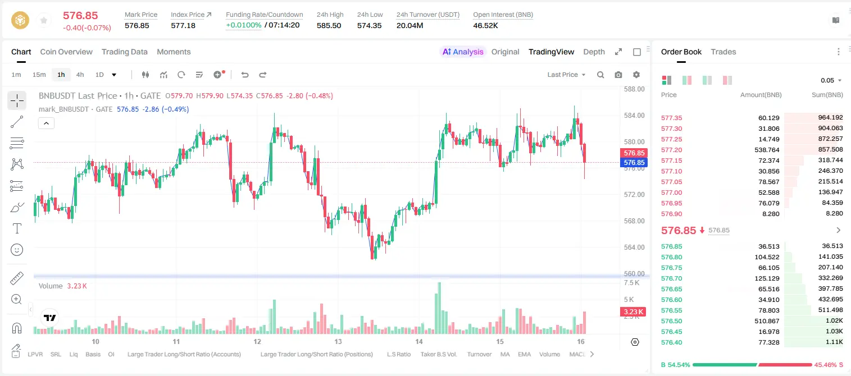Screen dimensions: 851x376
Task: Undo the last chart action
Action: pos(244,75)
